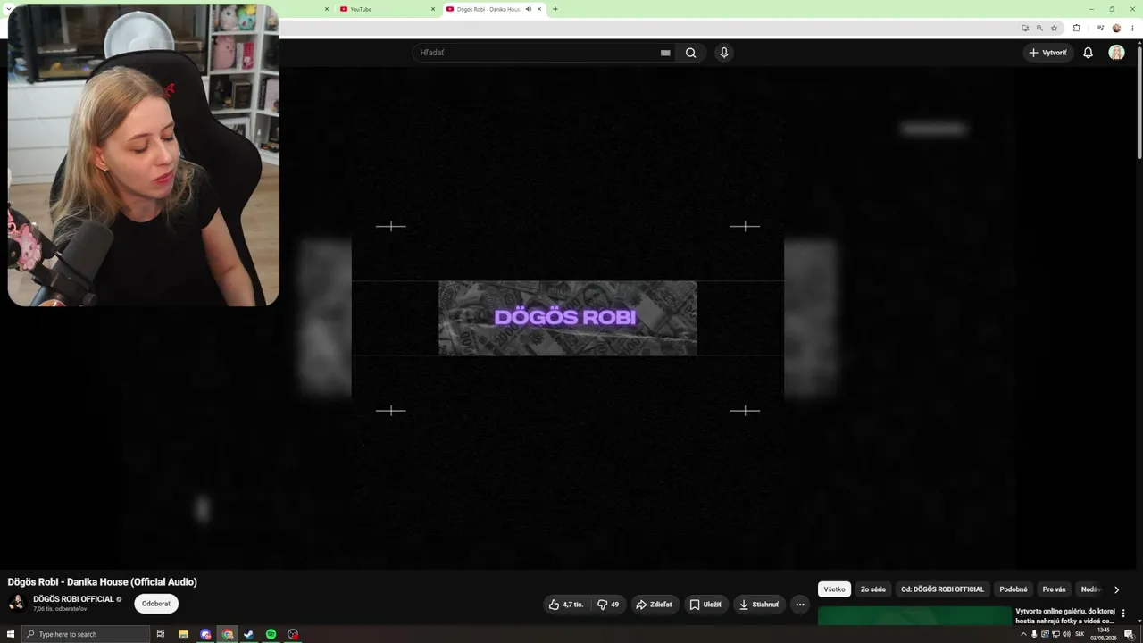
Task: Close the Dögös Robi browser tab
Action: pos(539,9)
